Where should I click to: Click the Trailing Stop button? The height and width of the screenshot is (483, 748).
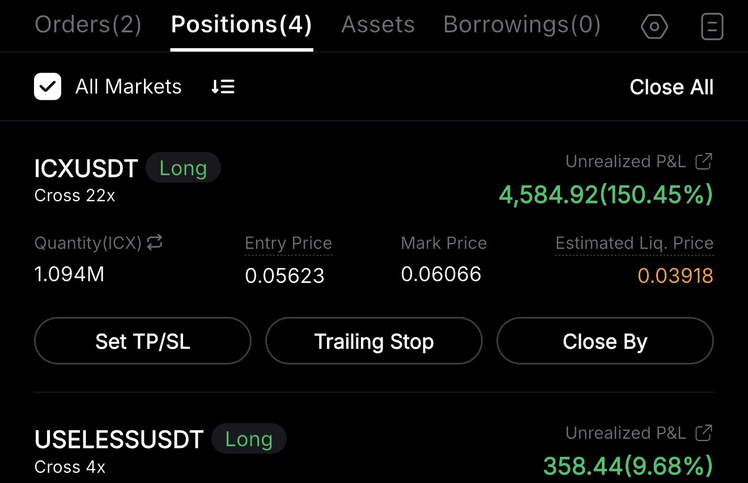374,341
